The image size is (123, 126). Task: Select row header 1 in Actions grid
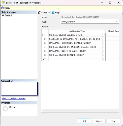pos(45,35)
